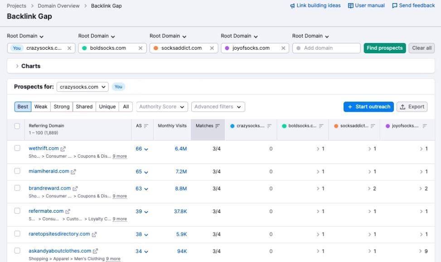Screen dimensions: 441x262
Task: Go to Domain Overview breadcrumb
Action: click(x=58, y=6)
